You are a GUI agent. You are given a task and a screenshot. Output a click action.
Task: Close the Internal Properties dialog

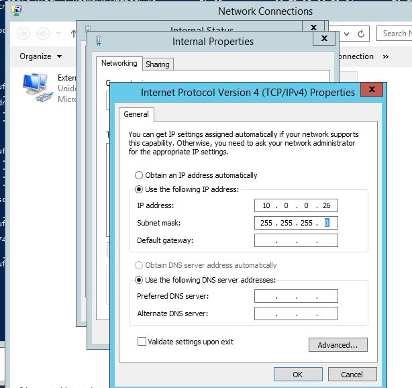pyautogui.click(x=325, y=39)
